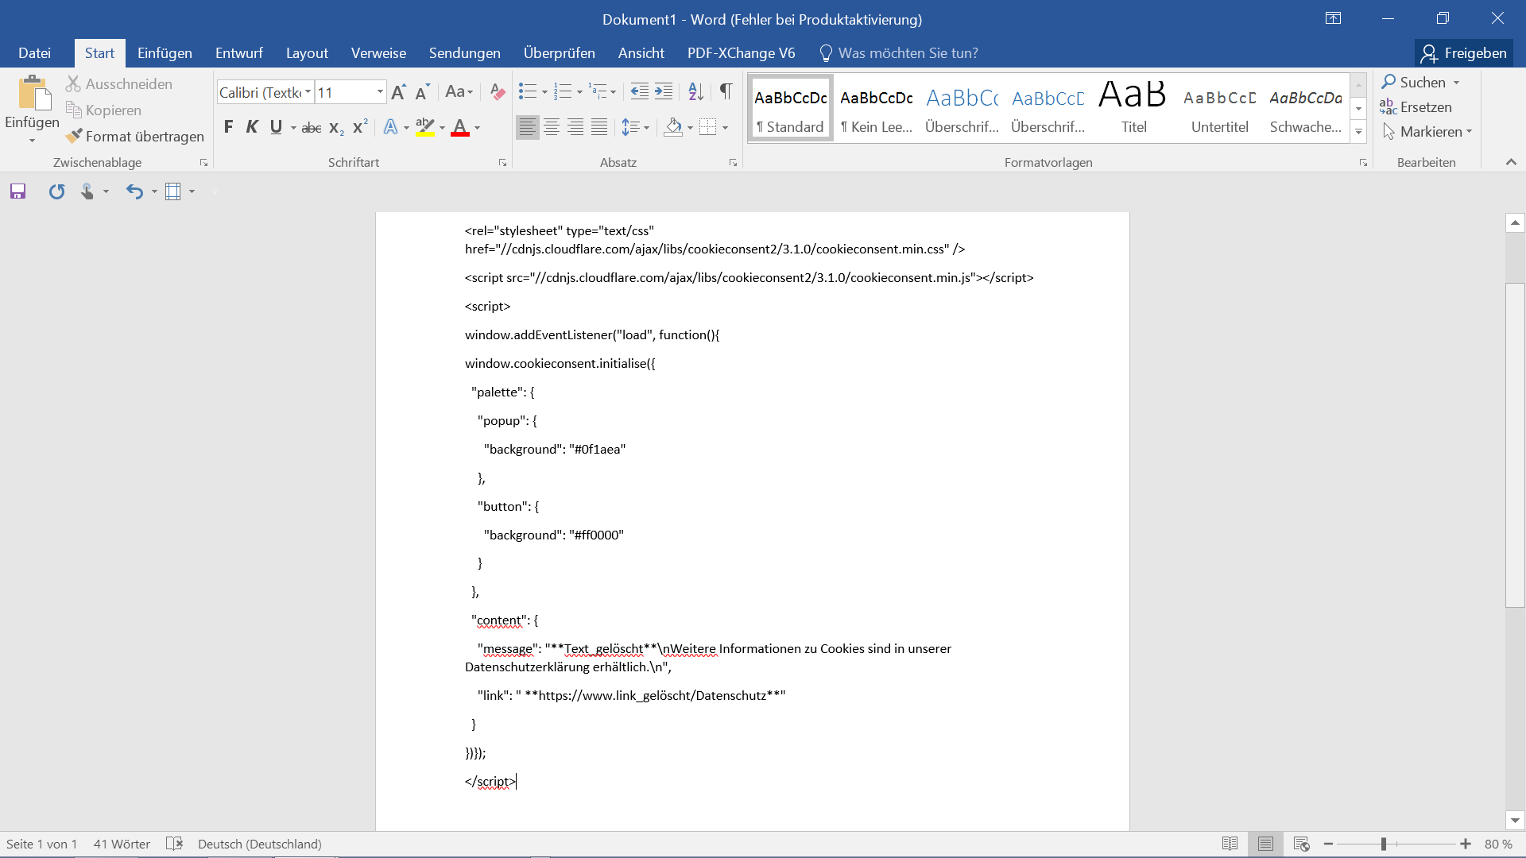The width and height of the screenshot is (1526, 858).
Task: Increase font size with the larger A icon
Action: [399, 92]
